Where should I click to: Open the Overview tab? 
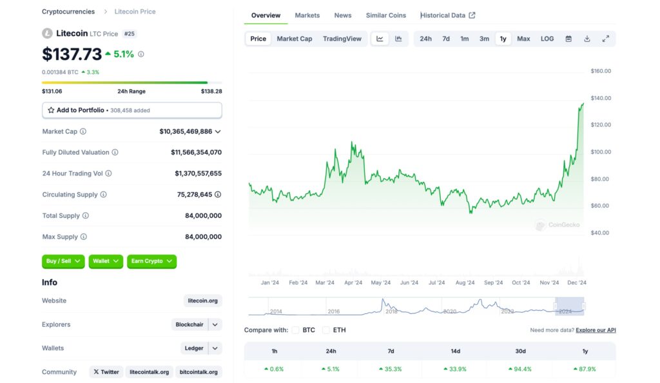tap(266, 15)
